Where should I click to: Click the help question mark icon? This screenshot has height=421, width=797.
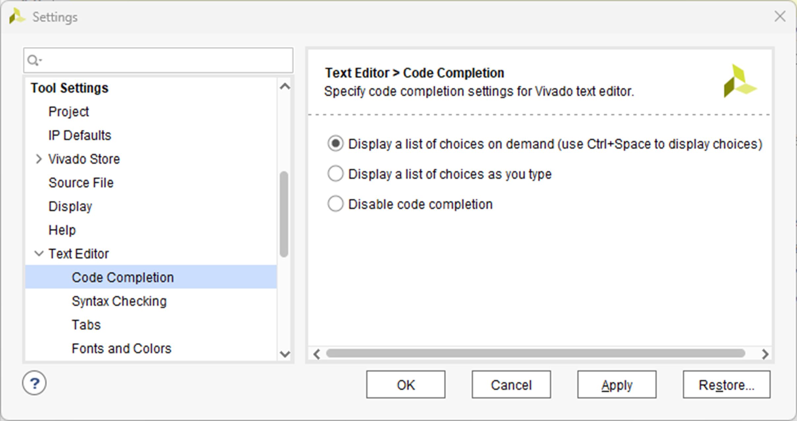(x=34, y=383)
